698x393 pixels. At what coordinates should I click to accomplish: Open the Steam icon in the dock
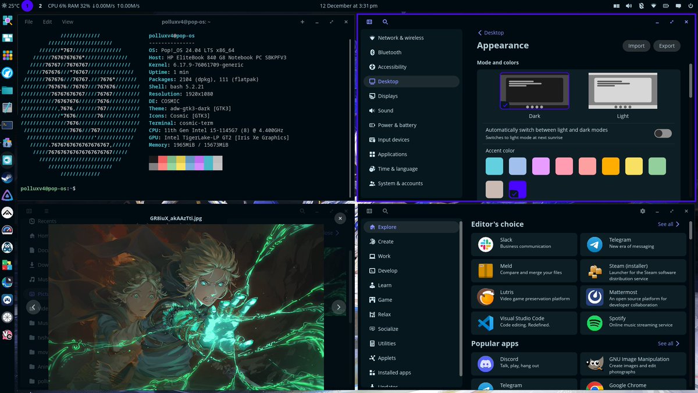point(7,178)
